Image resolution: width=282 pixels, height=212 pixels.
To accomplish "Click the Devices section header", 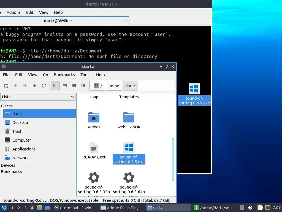I will [8, 165].
